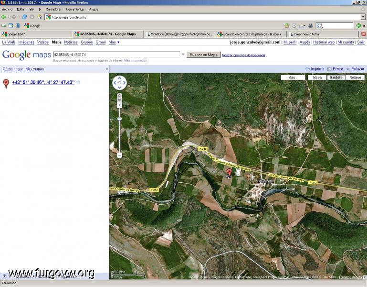Open the Más... map layers dropdown
Viewport: 367px width, 287px height.
click(293, 77)
